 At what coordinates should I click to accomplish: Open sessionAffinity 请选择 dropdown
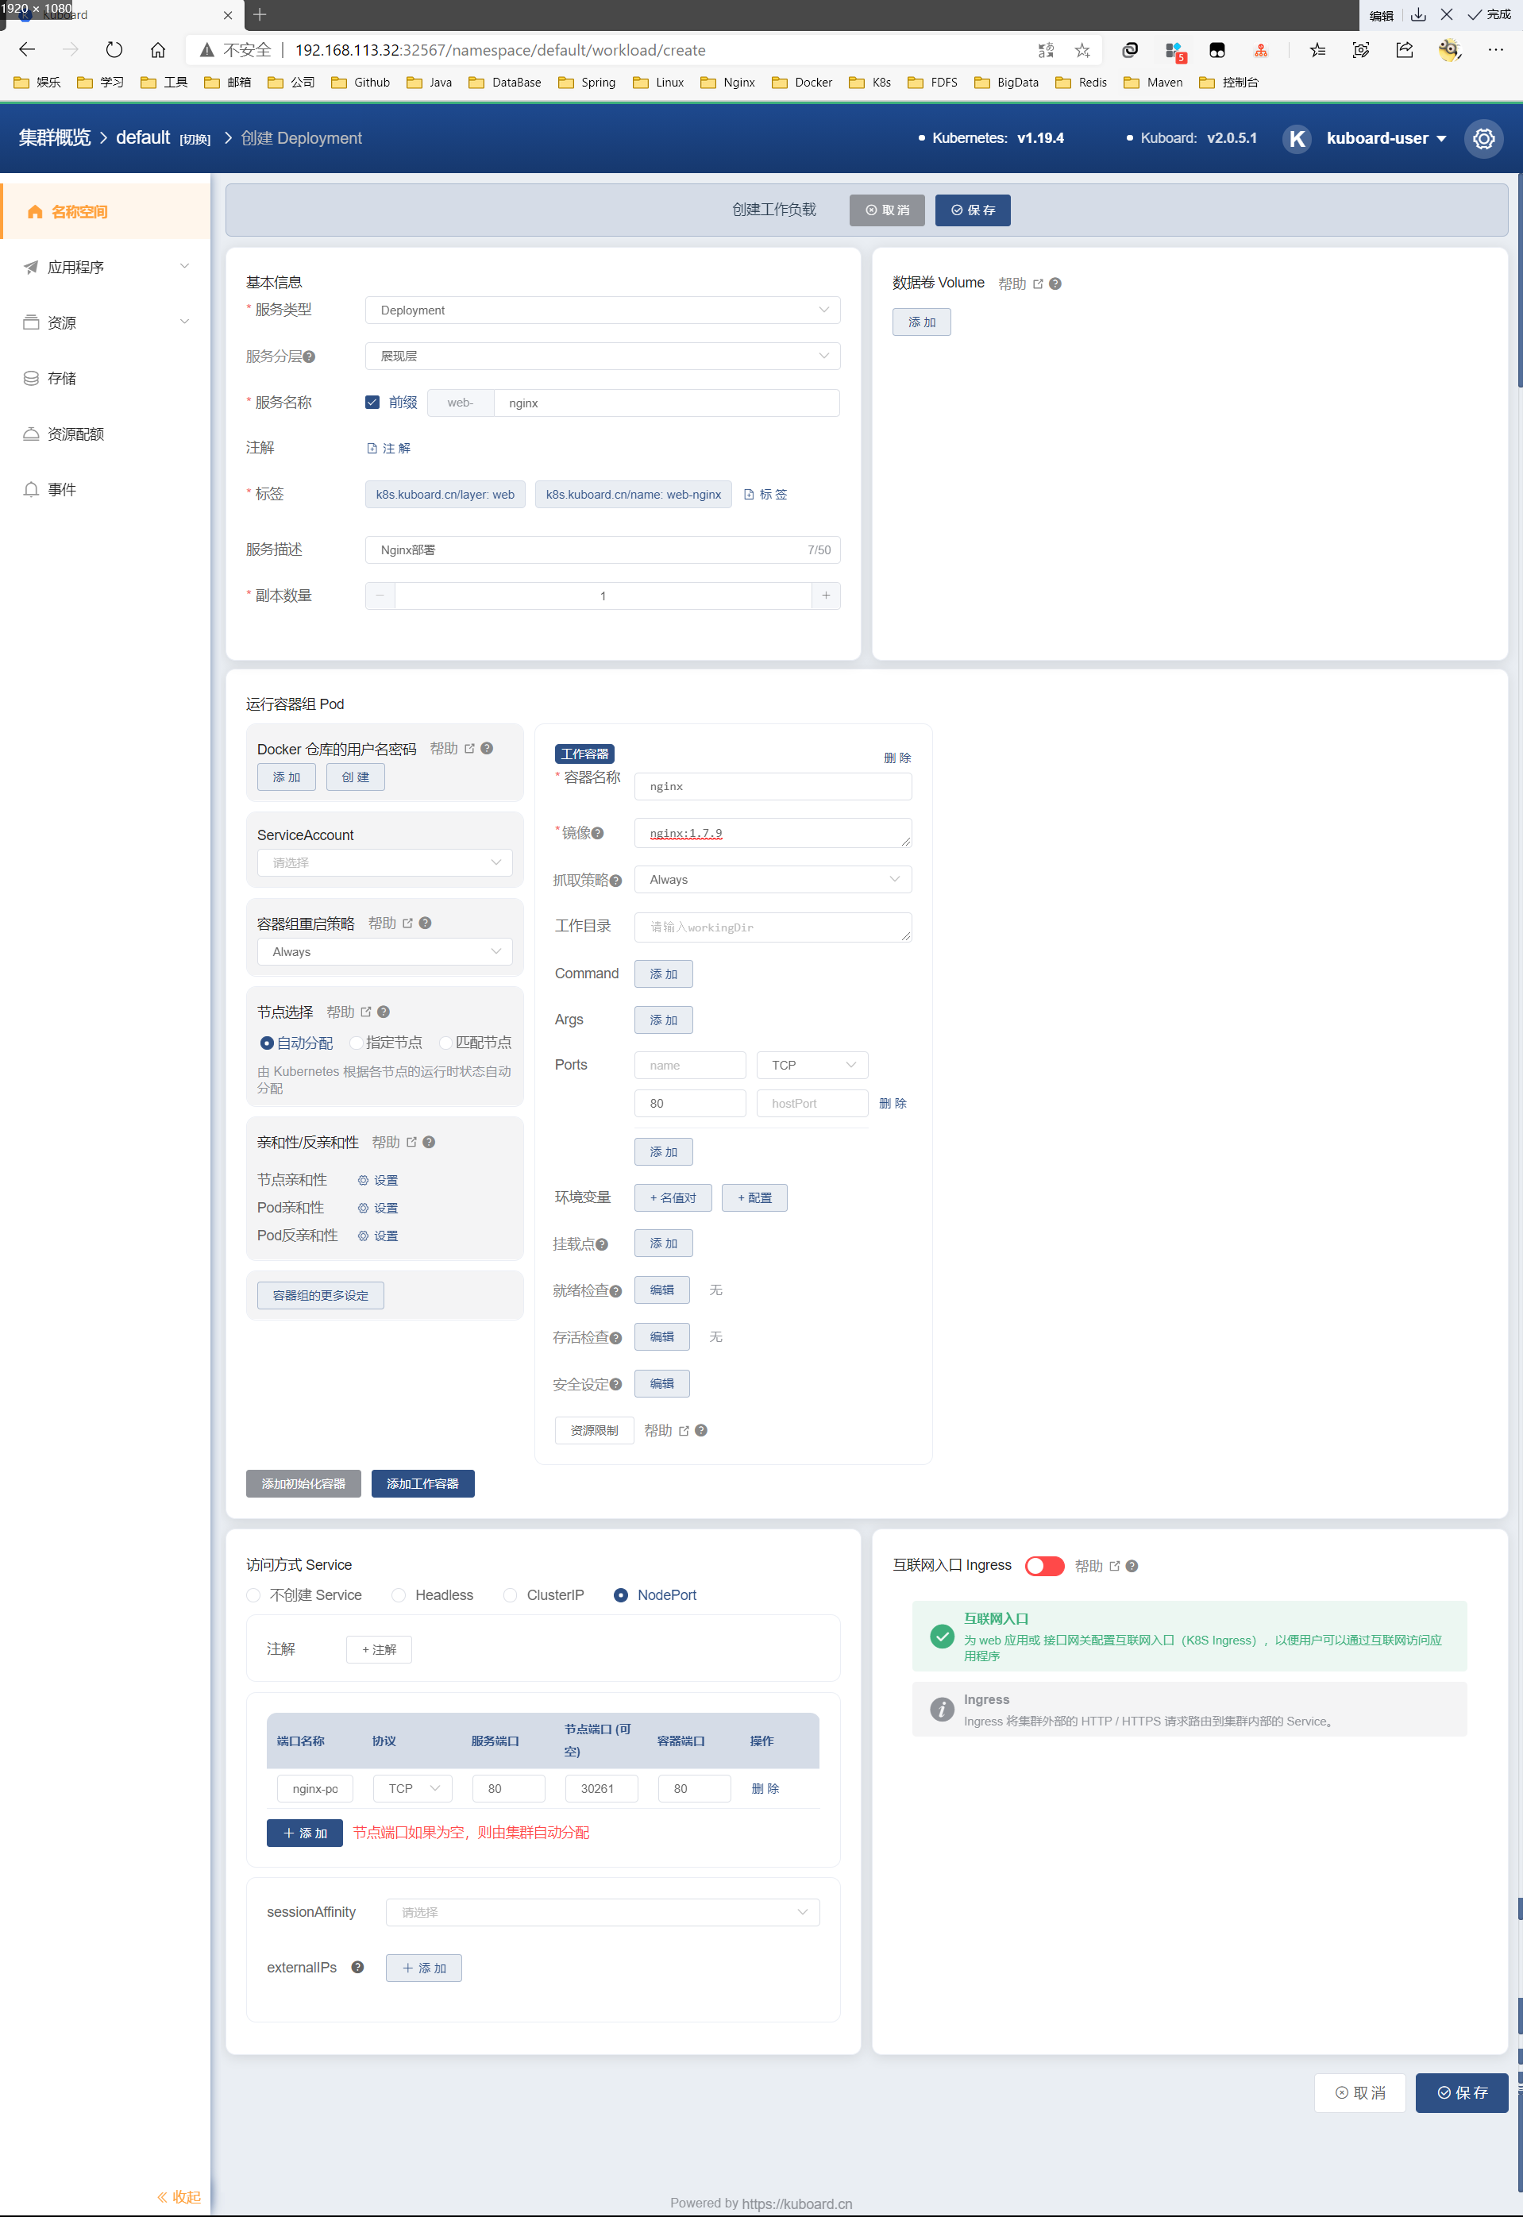click(x=602, y=1911)
